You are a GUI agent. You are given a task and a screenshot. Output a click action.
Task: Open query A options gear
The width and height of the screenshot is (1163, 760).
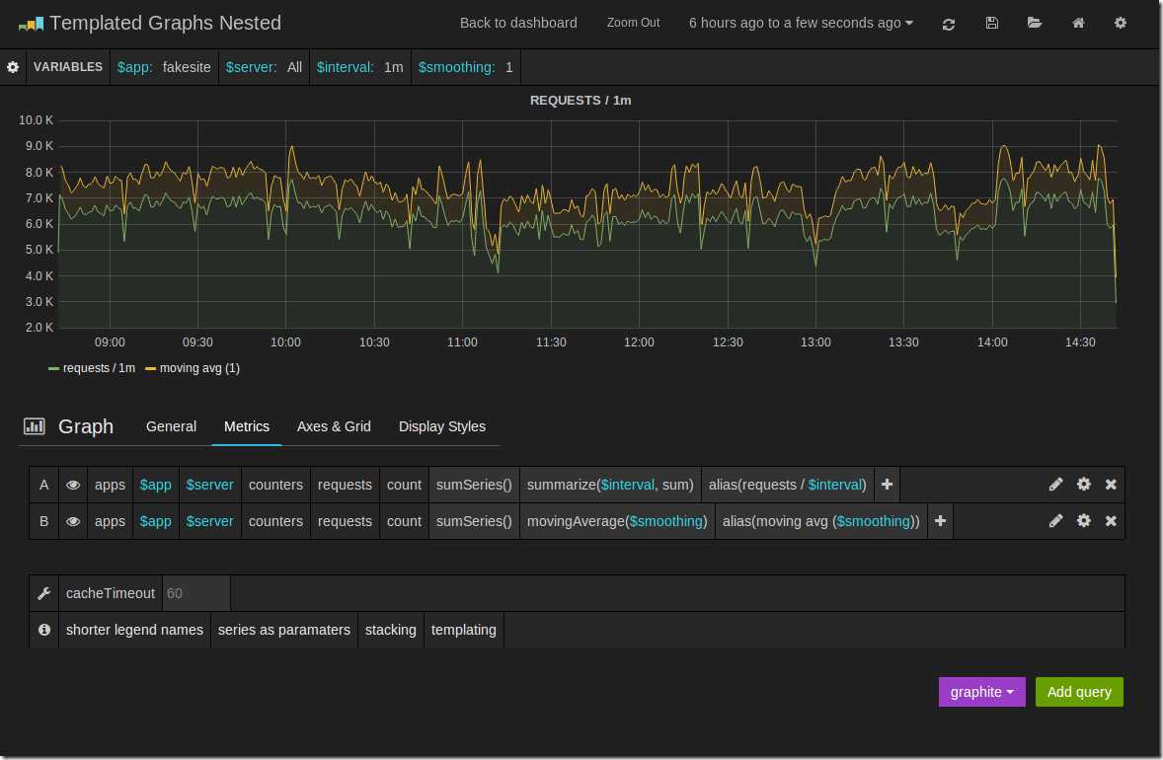coord(1084,485)
